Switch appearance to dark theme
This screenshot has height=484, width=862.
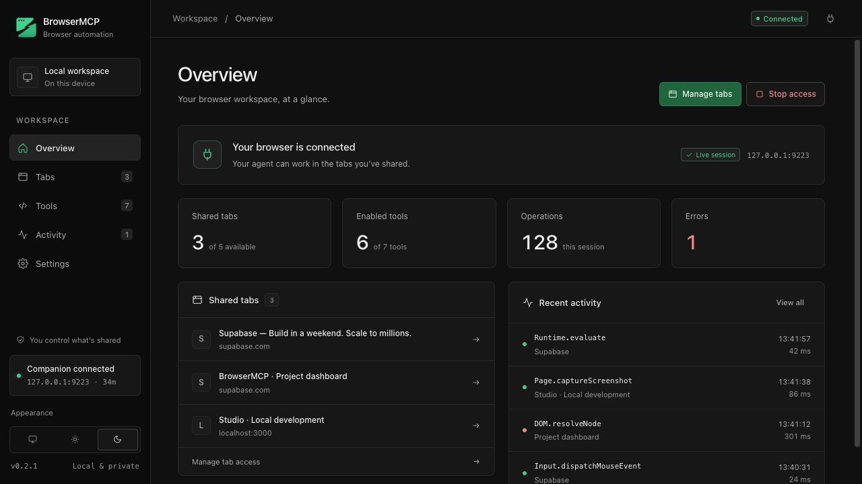(118, 440)
